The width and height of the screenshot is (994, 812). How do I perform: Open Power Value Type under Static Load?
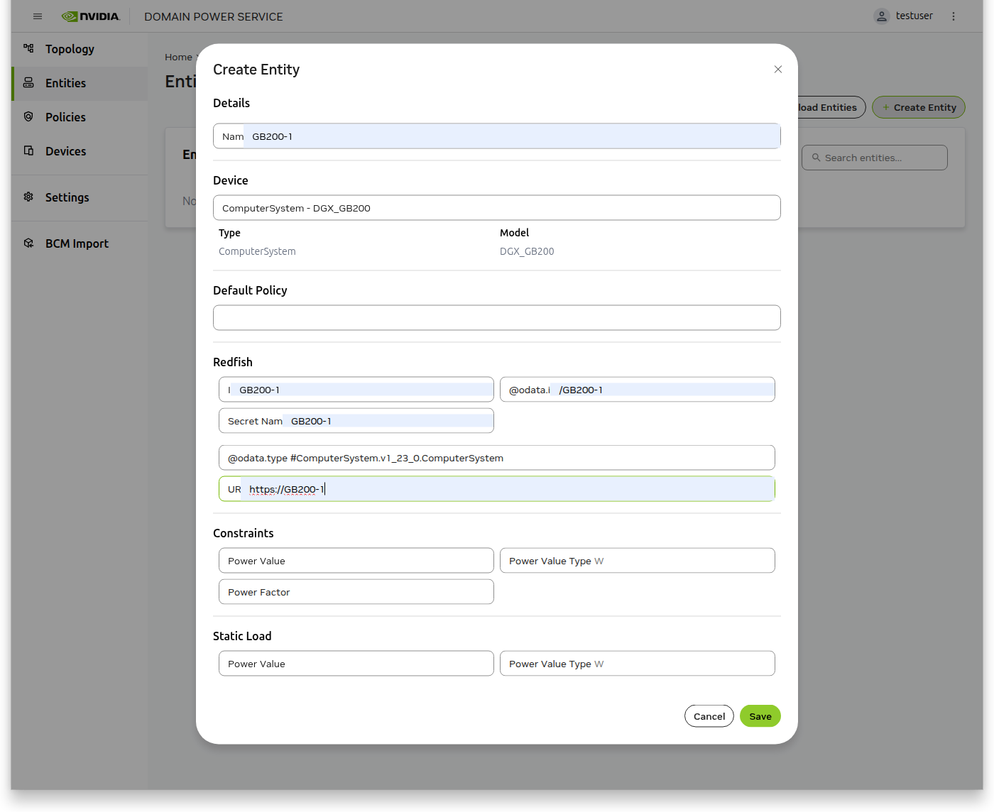point(637,663)
